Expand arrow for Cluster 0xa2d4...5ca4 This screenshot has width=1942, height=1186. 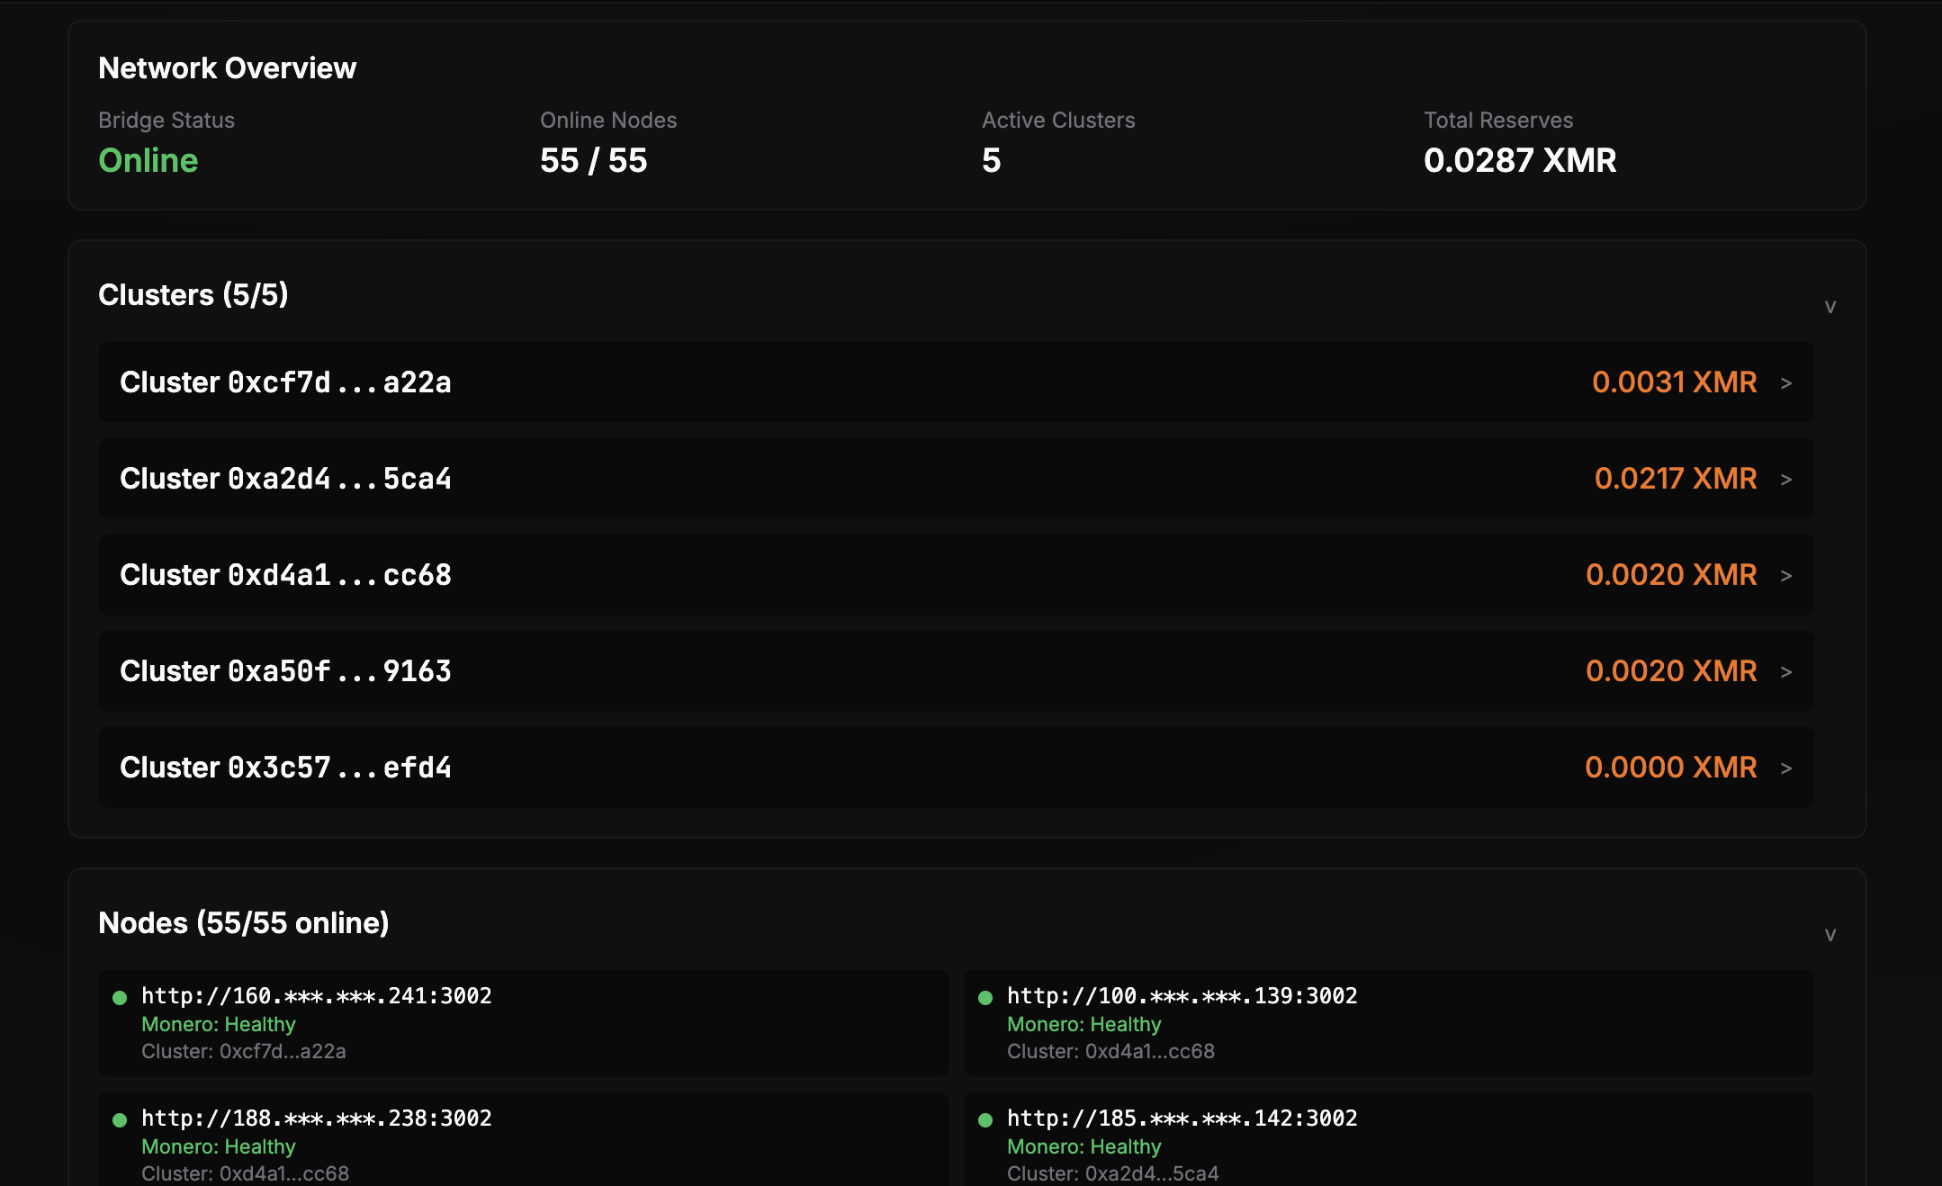(x=1786, y=480)
